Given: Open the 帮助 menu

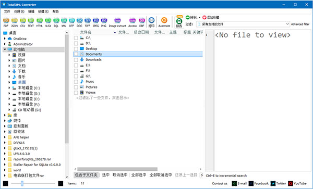Looking at the screenshot, I should point(56,11).
